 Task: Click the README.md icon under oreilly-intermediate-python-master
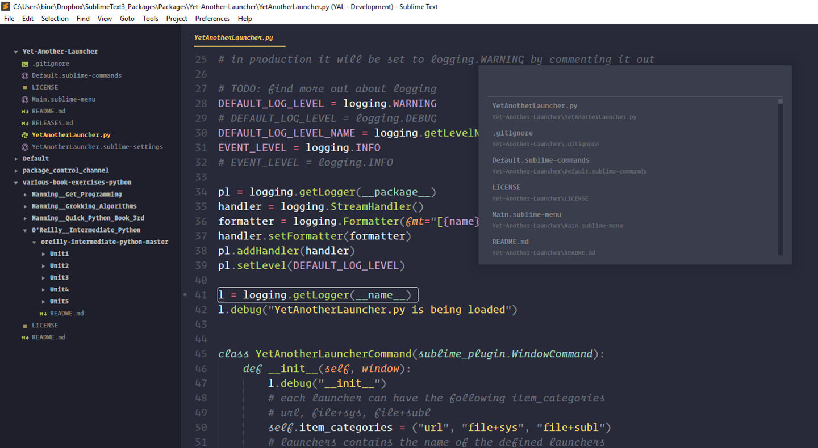pos(42,313)
